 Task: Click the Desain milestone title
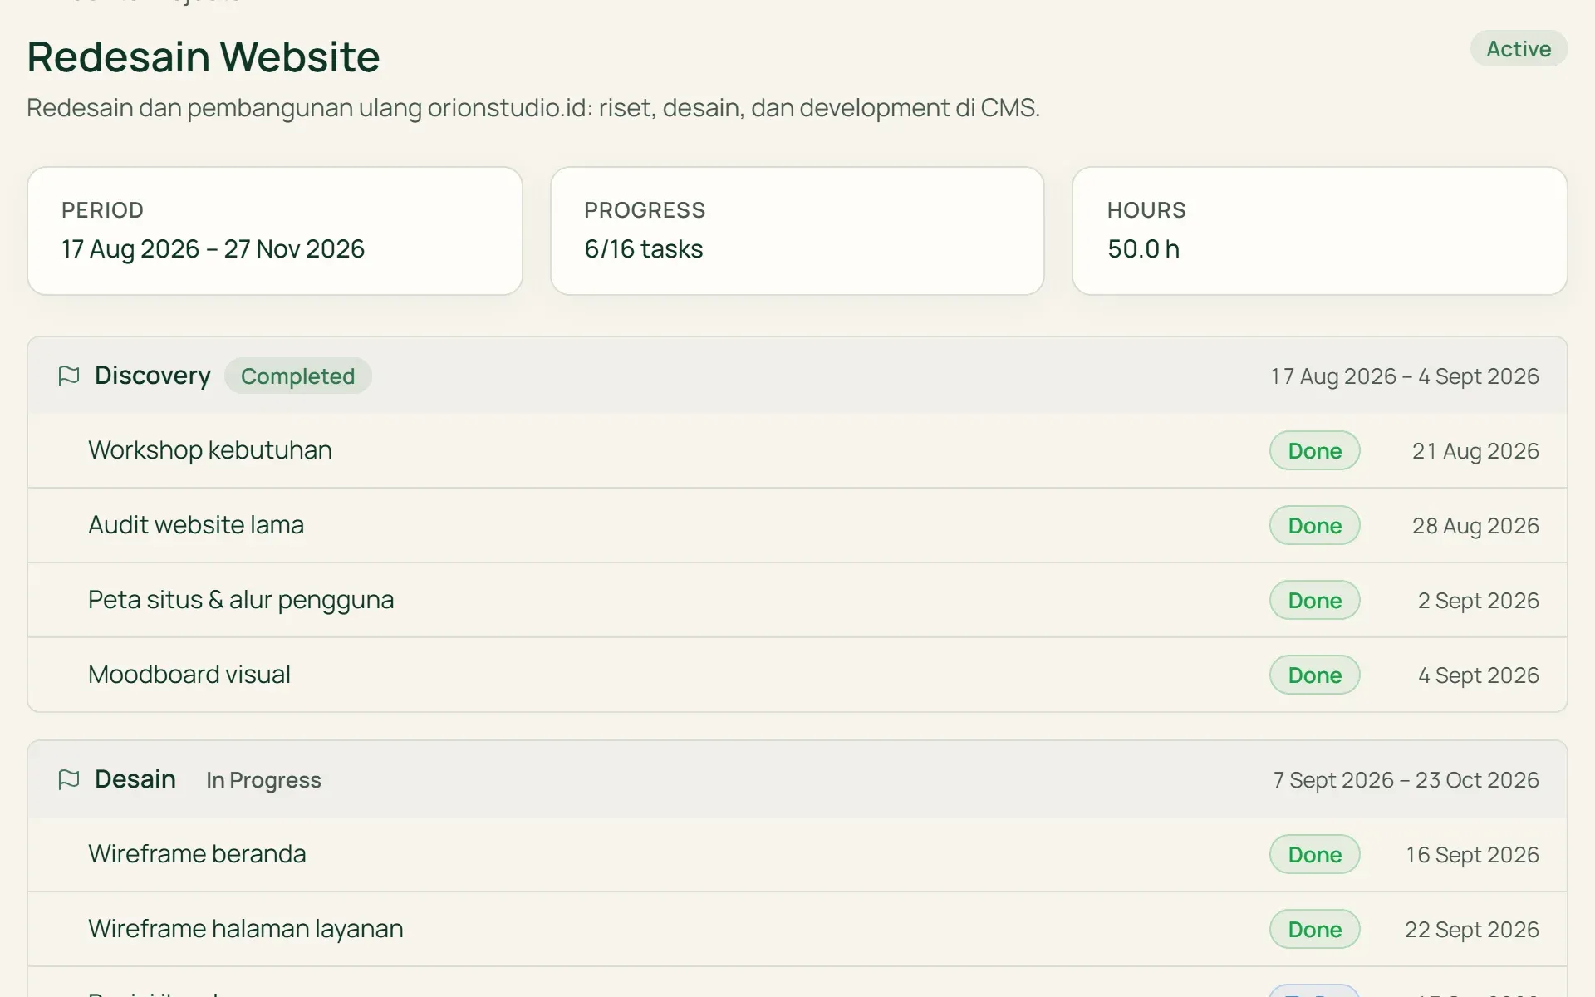tap(135, 779)
